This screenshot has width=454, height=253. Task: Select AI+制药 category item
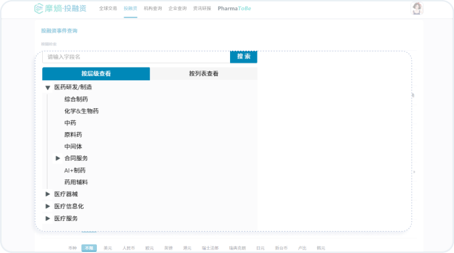coord(75,170)
